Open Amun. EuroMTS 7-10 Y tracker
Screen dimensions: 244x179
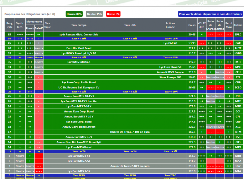[x=79, y=117]
